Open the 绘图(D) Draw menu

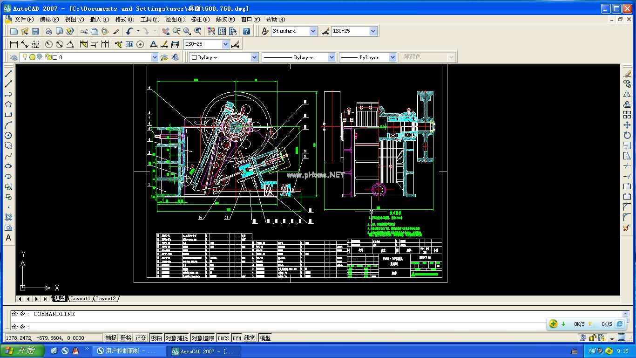[x=175, y=20]
